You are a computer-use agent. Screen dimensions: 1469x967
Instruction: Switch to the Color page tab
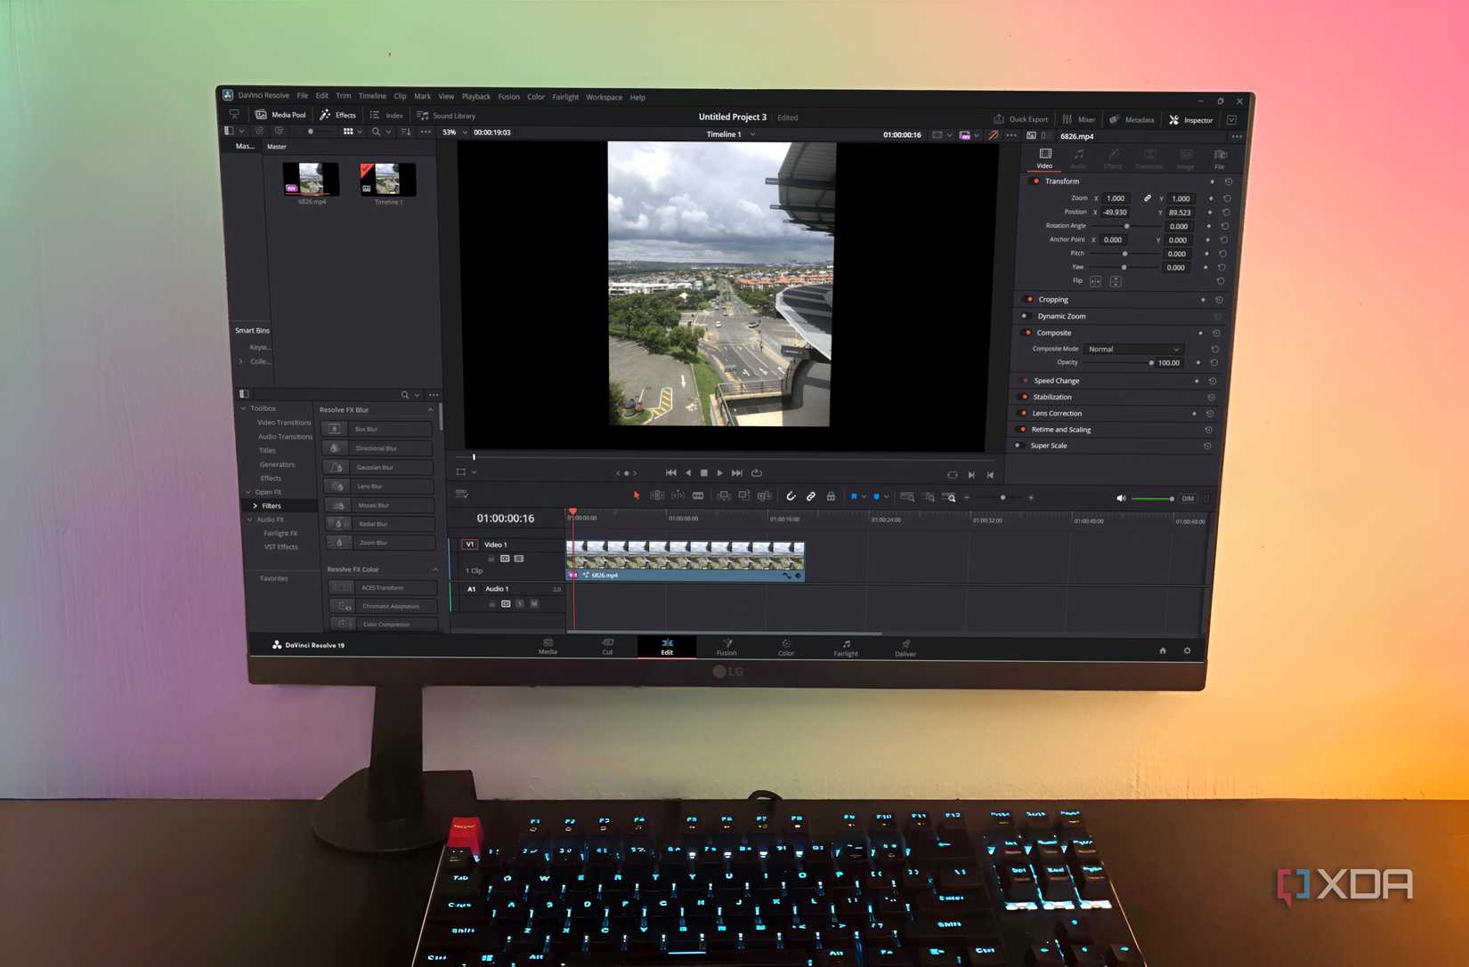click(786, 647)
